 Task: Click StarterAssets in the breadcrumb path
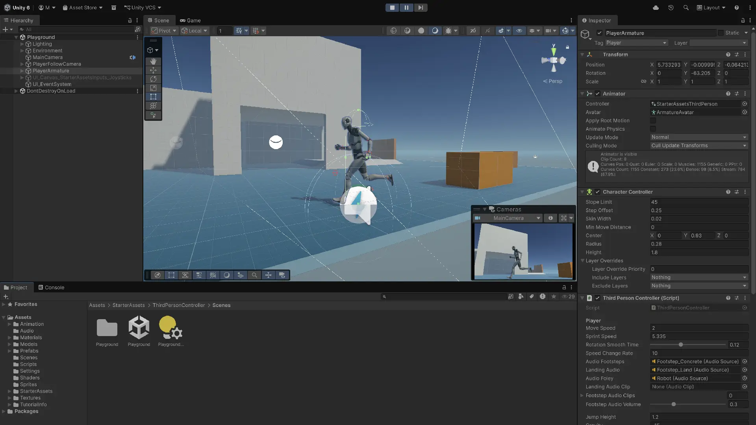(x=128, y=305)
